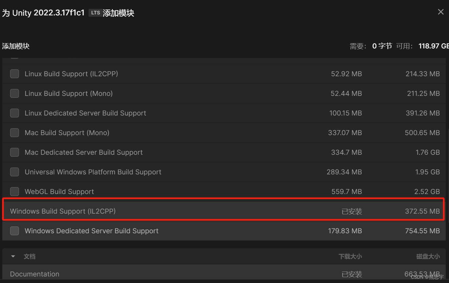Tick Mac Build Support (Mono) checkbox
The height and width of the screenshot is (283, 449).
[14, 133]
